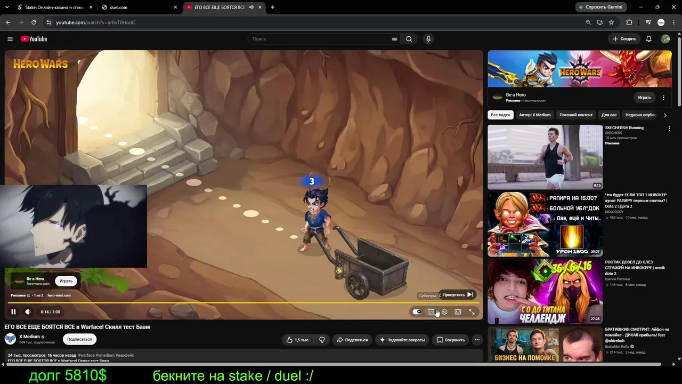The width and height of the screenshot is (682, 384).
Task: Toggle autoplay switch in the player
Action: pyautogui.click(x=417, y=312)
